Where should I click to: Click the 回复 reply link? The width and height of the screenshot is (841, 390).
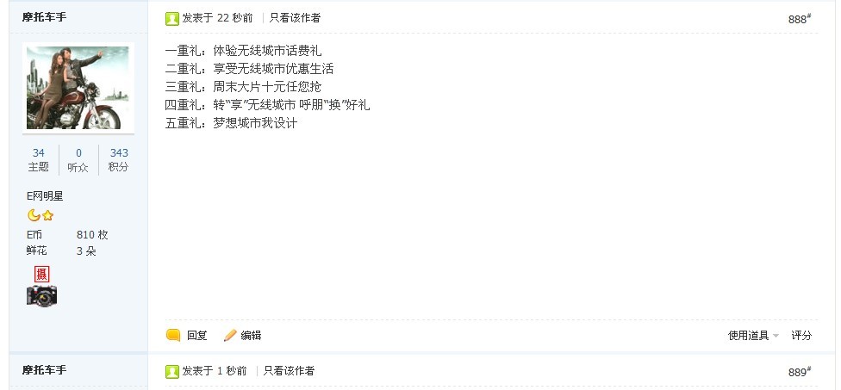(196, 336)
